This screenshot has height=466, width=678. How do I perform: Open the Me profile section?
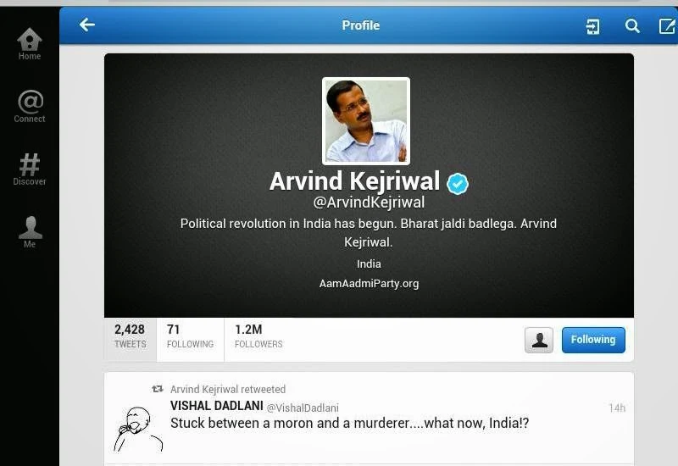pos(30,231)
